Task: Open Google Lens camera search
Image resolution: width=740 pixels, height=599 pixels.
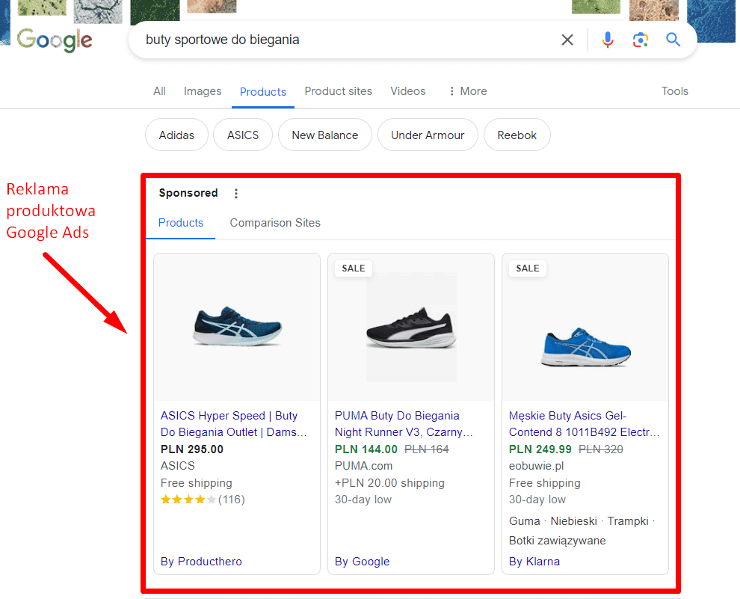Action: (x=641, y=40)
